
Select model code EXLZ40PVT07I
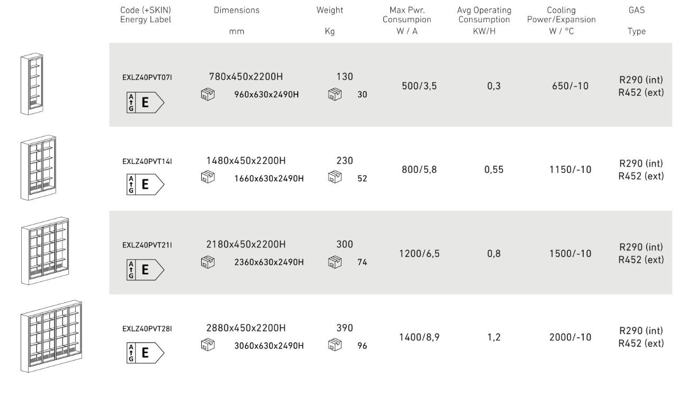147,77
